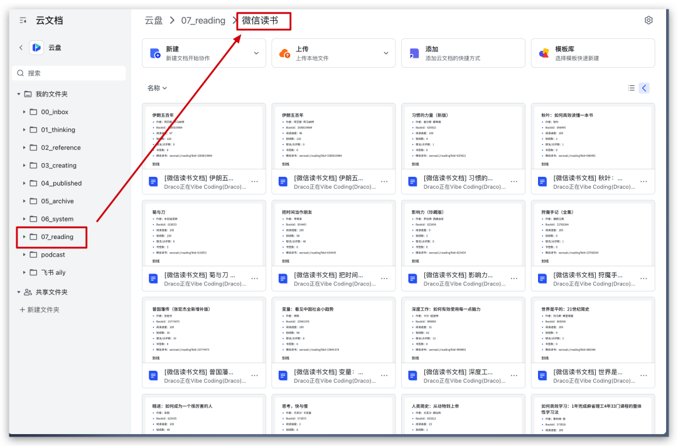678x446 pixels.
Task: Click the 新建 new document icon
Action: [155, 53]
